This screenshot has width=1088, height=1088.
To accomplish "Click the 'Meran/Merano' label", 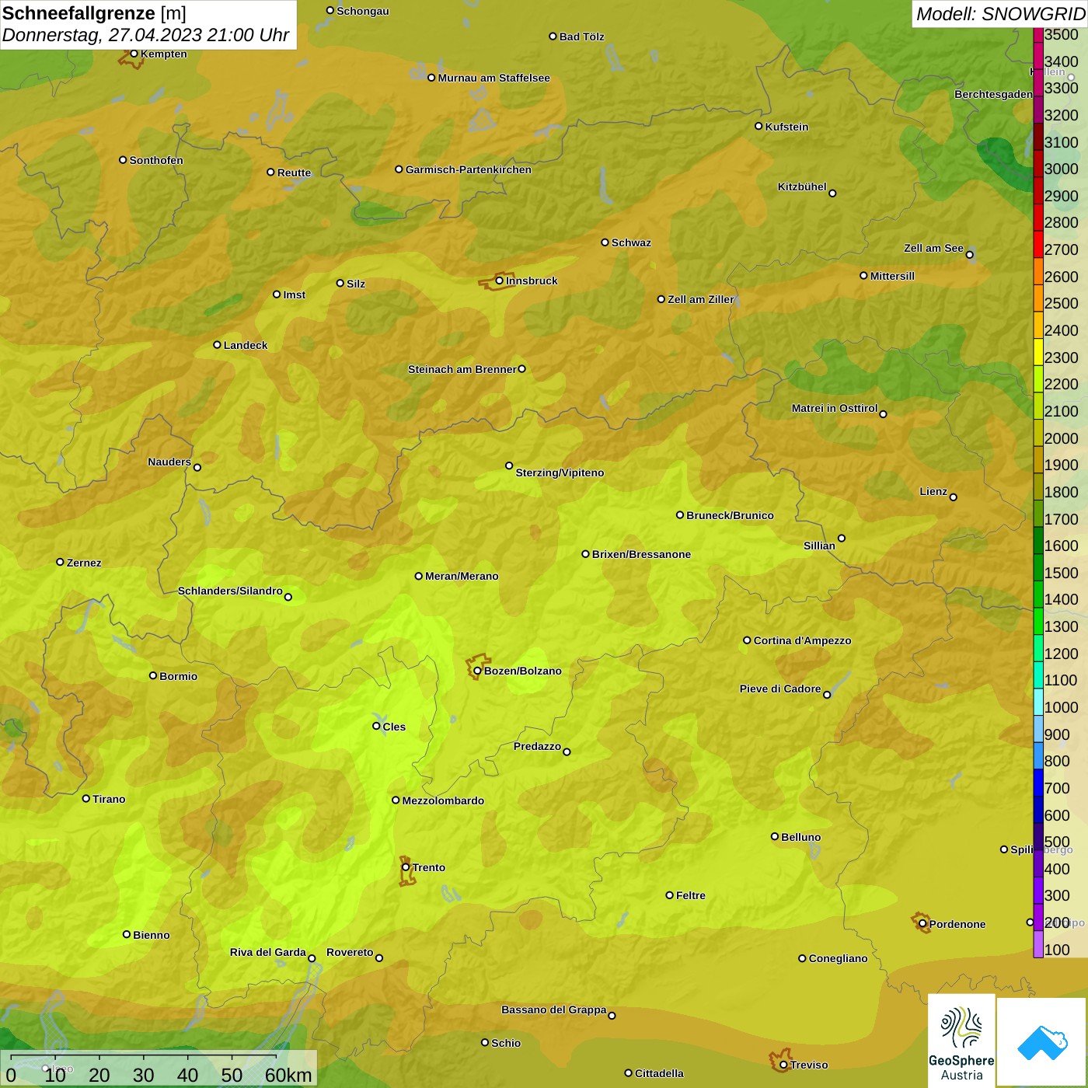I will (462, 576).
